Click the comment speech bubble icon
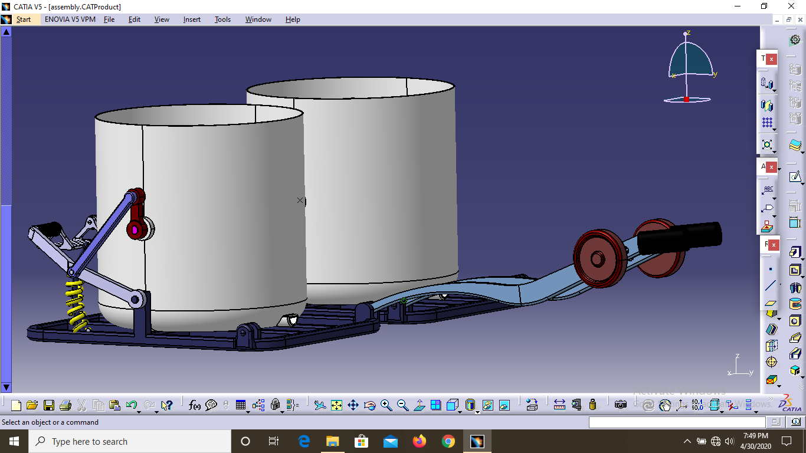This screenshot has width=806, height=453. point(211,405)
